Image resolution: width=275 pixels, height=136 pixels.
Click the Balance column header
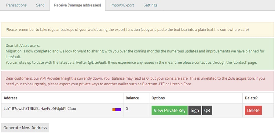(x=132, y=98)
